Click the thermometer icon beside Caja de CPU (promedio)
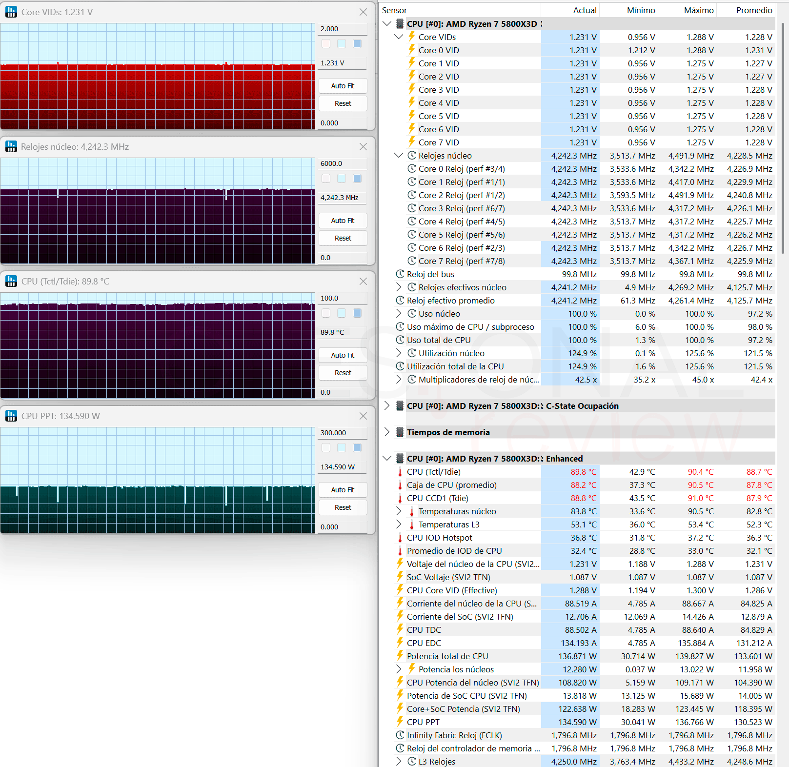Viewport: 789px width, 767px height. (400, 485)
